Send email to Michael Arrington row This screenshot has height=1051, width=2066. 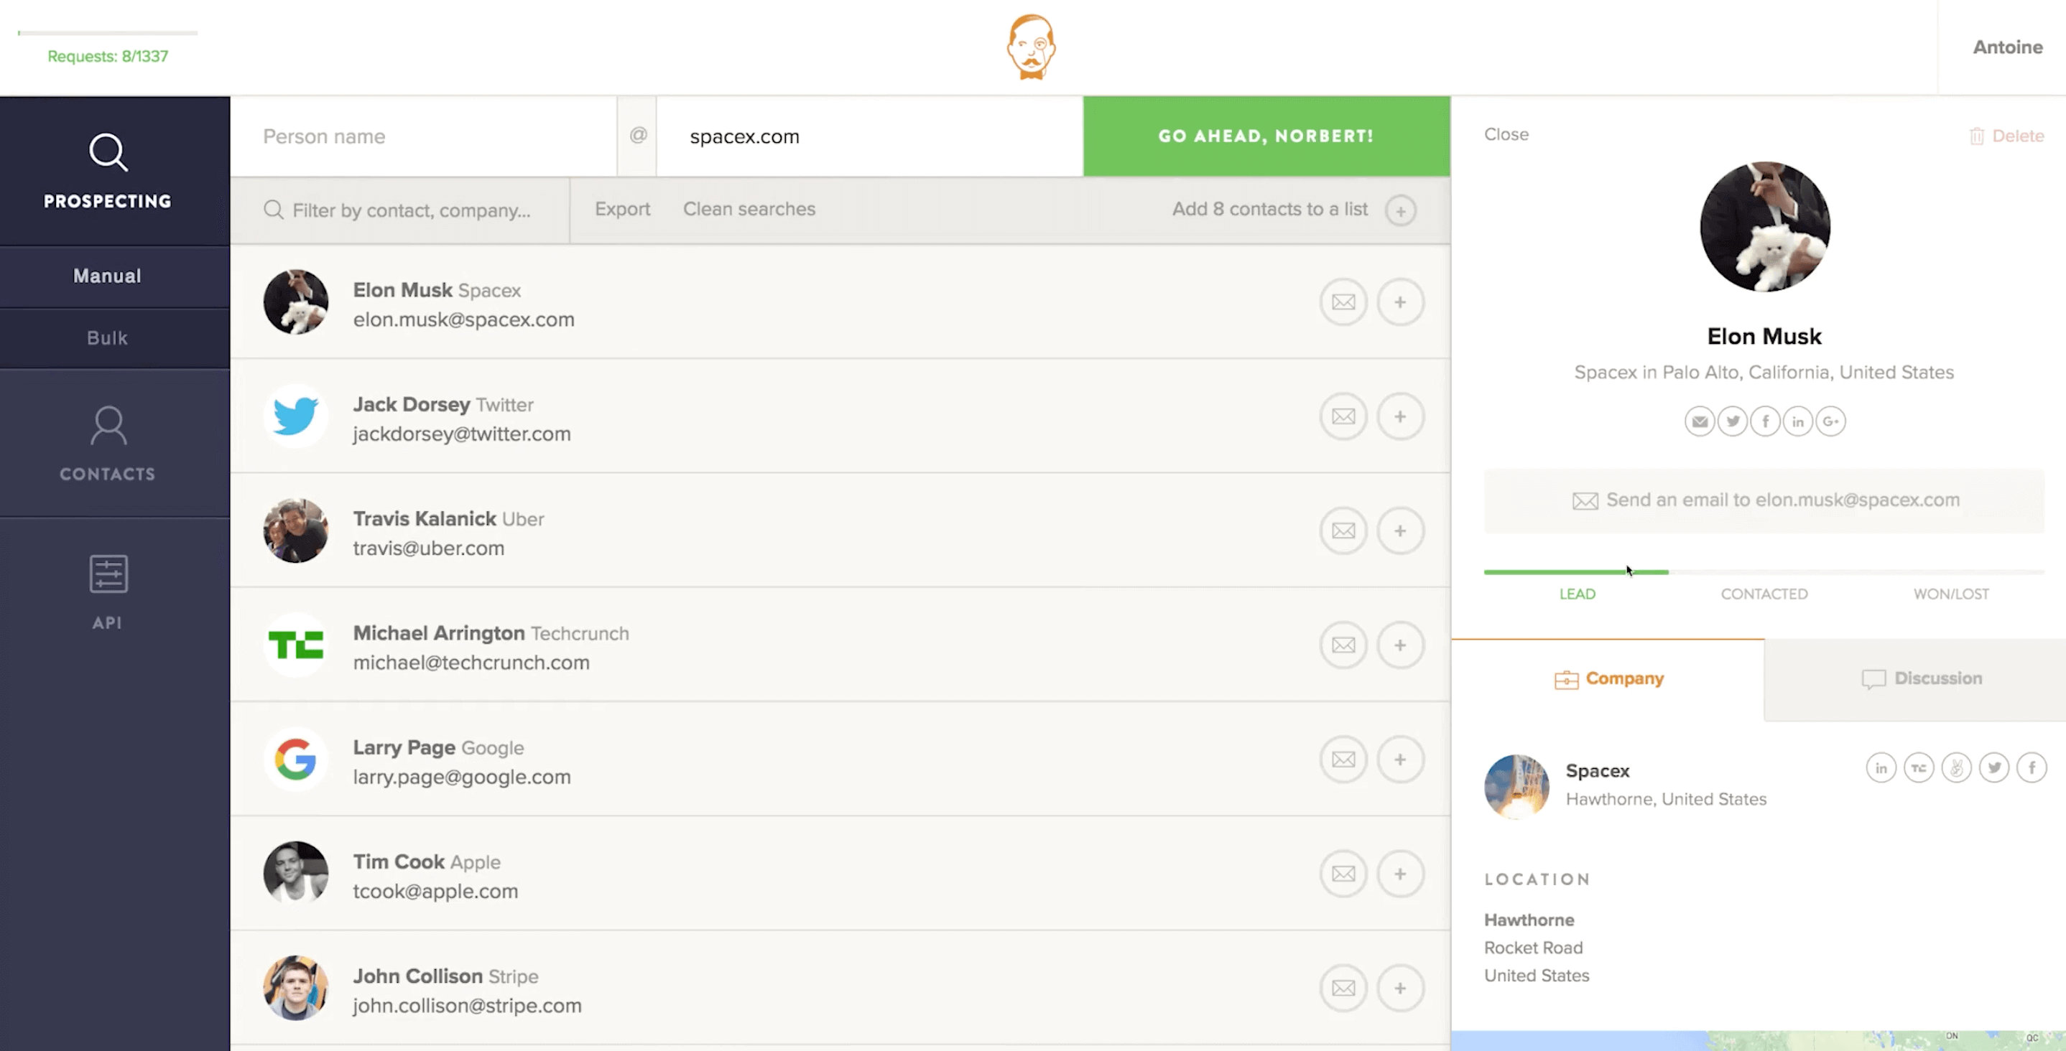[x=1343, y=645]
